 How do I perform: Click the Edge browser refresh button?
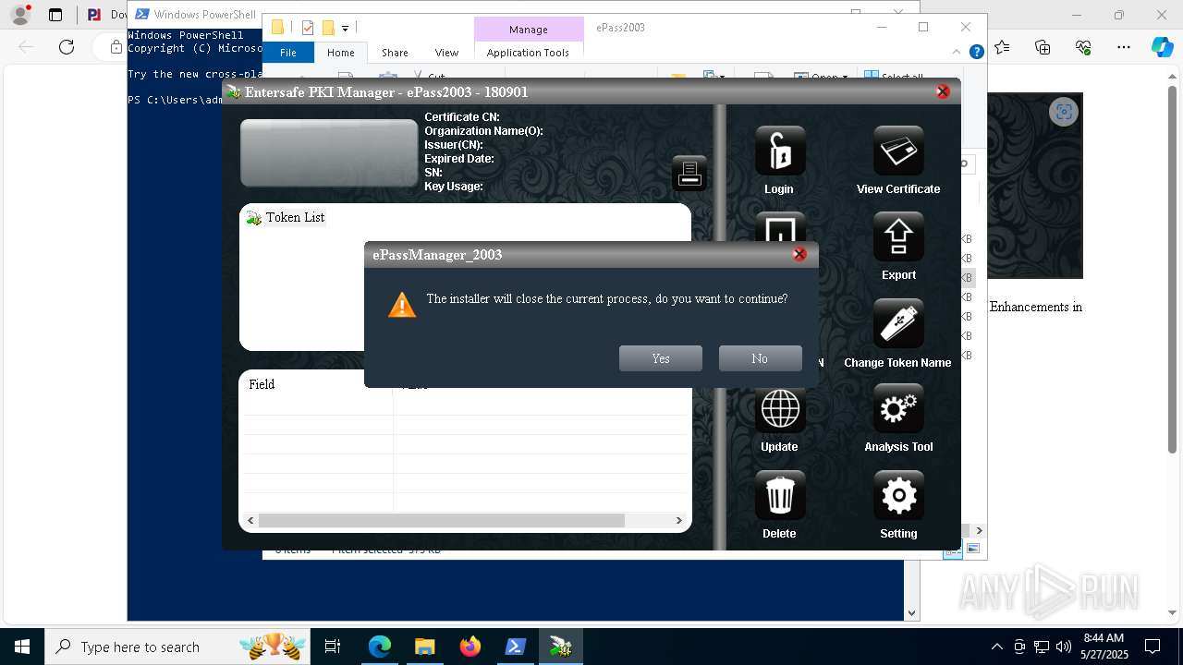tap(67, 47)
